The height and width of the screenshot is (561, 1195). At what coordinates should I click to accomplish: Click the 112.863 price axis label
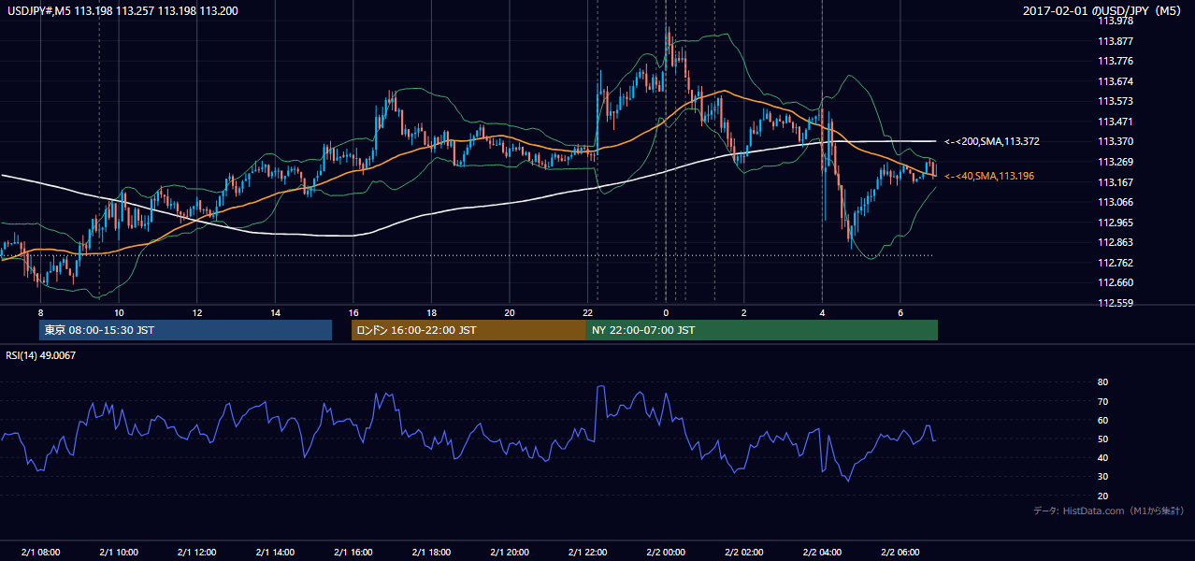pyautogui.click(x=1116, y=242)
